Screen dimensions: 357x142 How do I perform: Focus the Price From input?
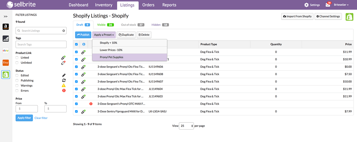point(26,109)
